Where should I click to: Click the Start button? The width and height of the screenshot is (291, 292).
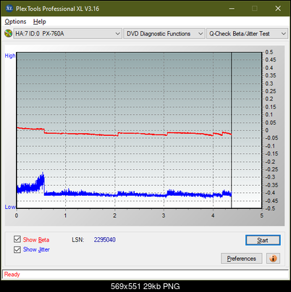263,240
